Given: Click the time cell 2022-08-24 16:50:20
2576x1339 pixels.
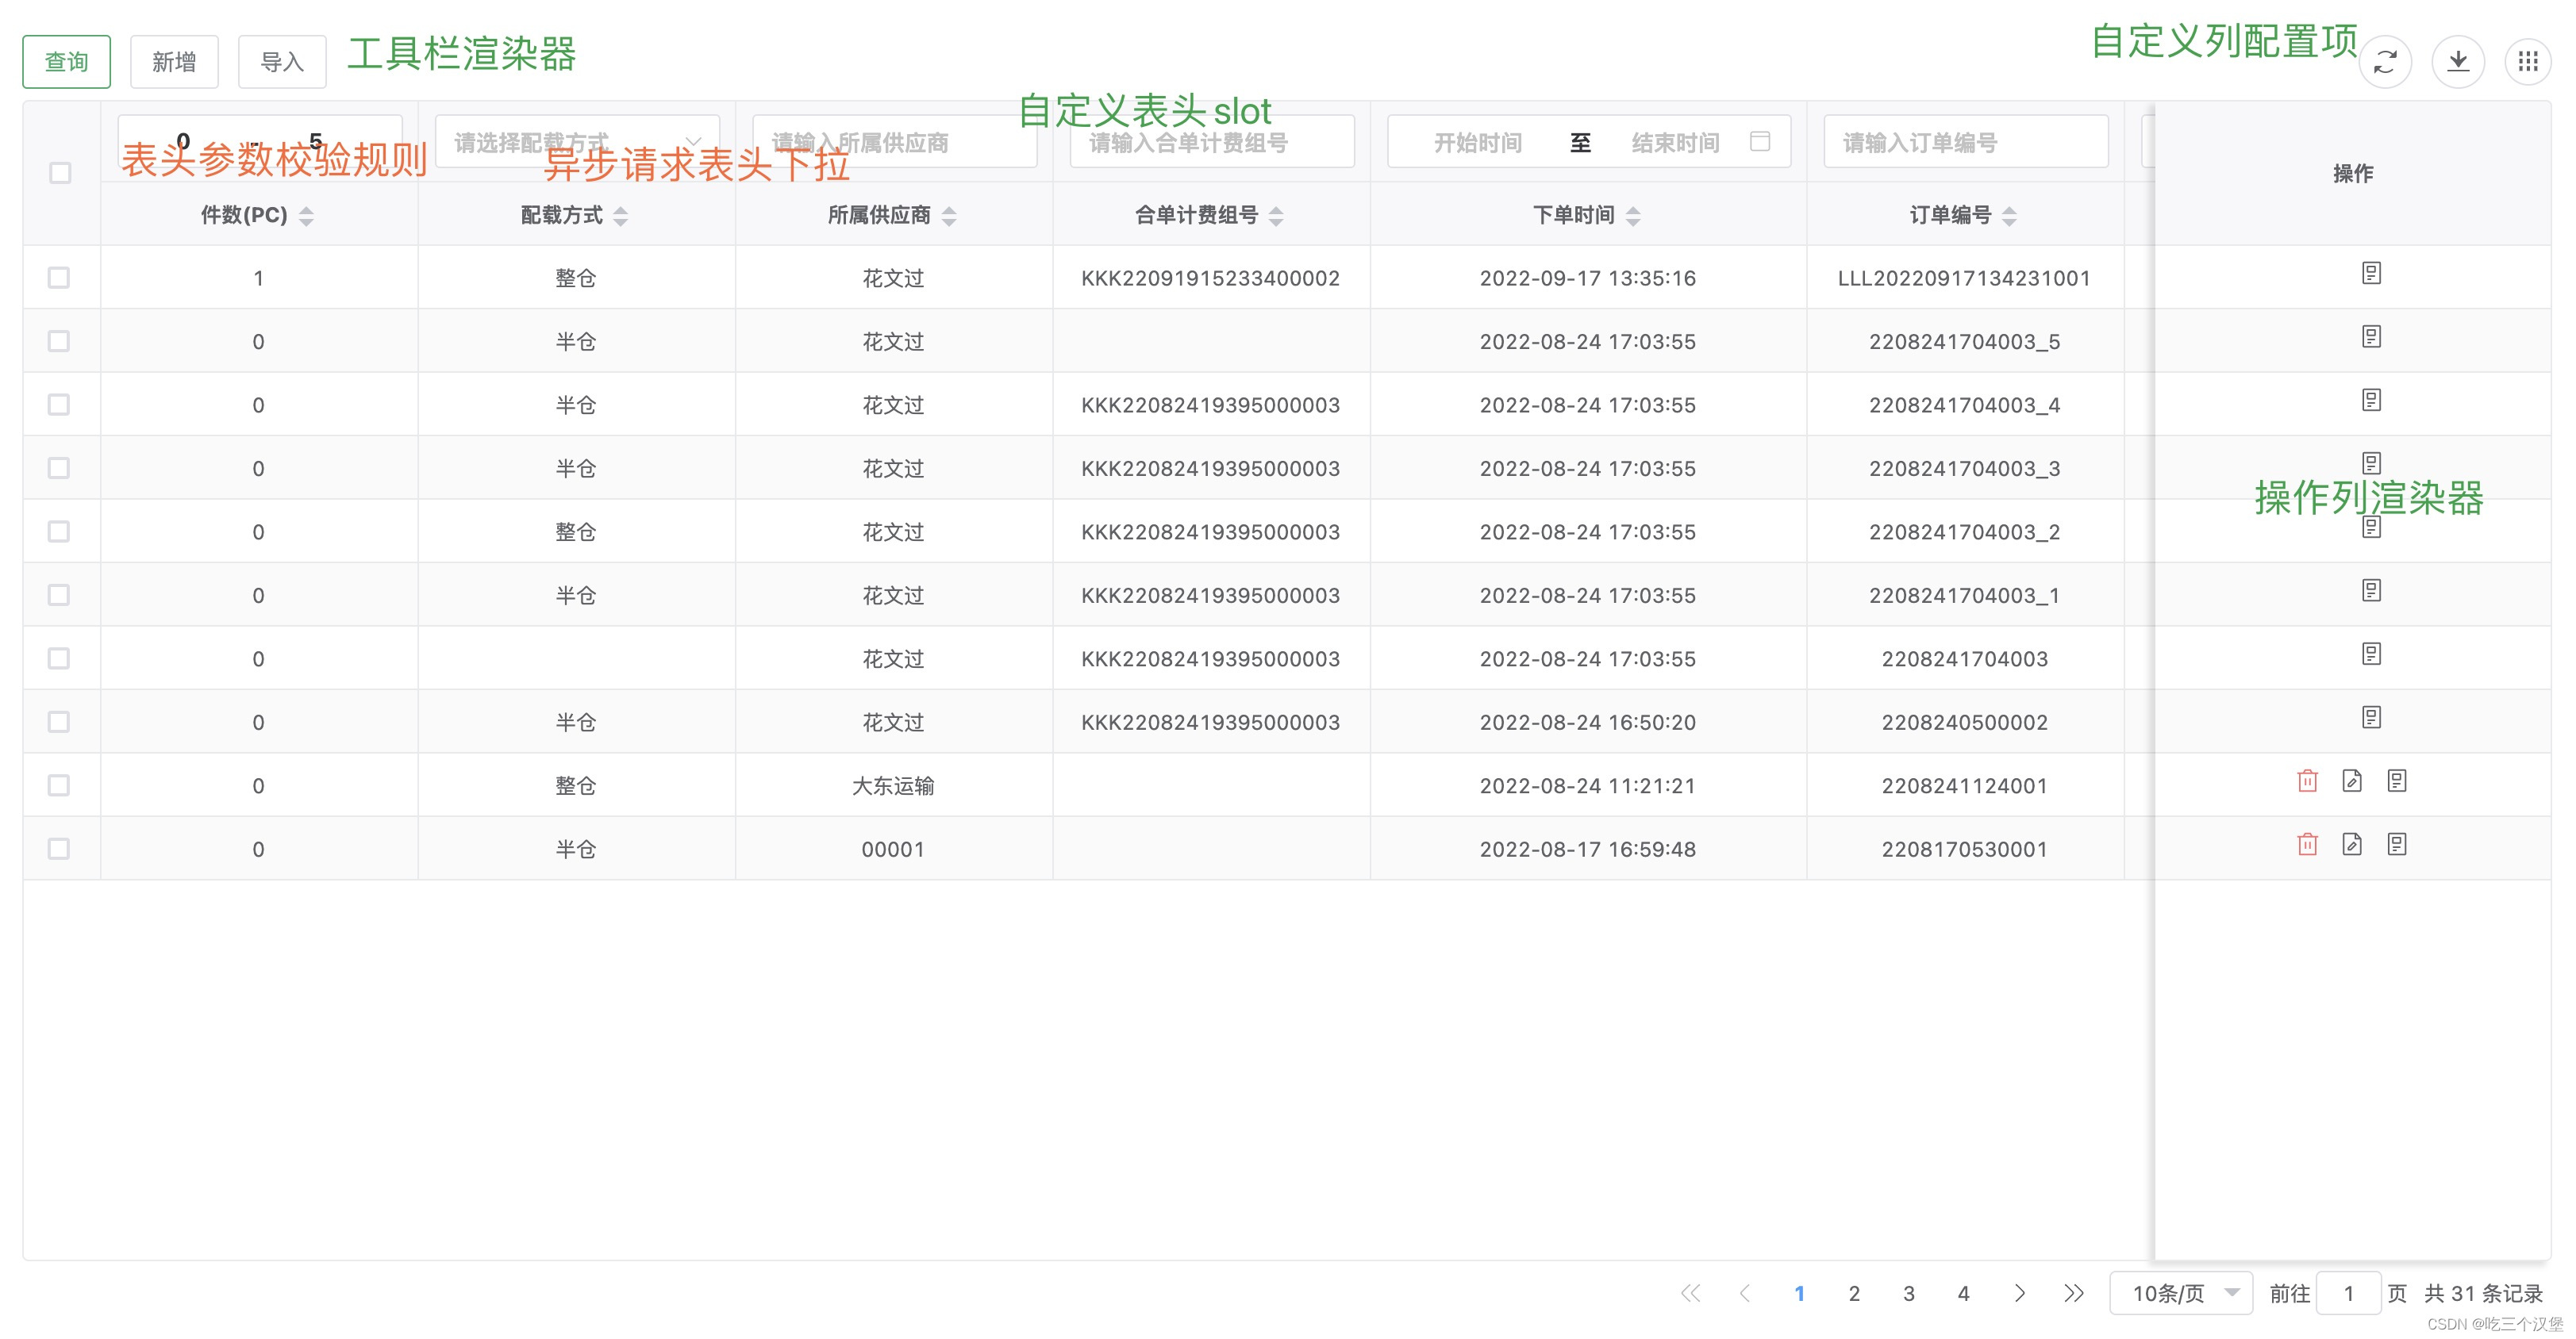Looking at the screenshot, I should point(1588,723).
